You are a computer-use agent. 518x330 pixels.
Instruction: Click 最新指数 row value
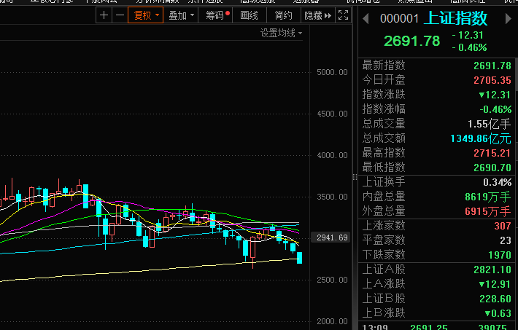[x=492, y=66]
